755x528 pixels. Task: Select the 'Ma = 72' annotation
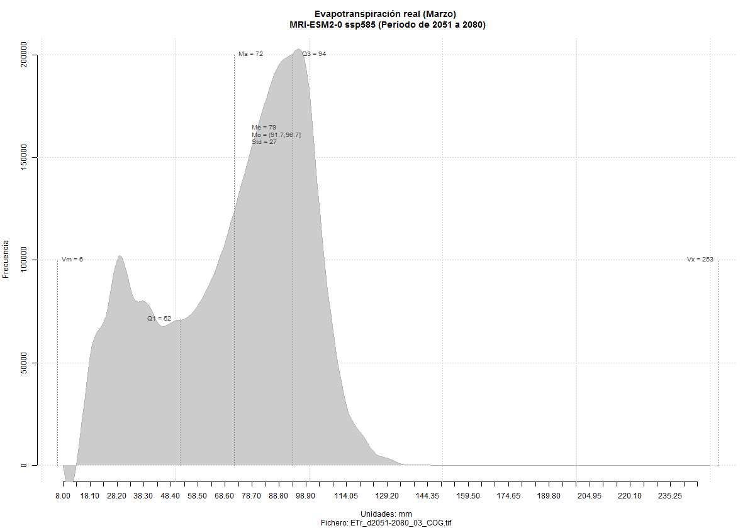pos(250,54)
